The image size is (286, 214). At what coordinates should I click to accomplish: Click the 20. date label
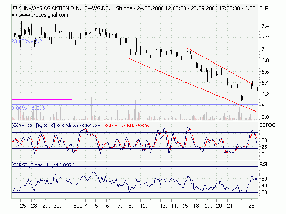[220, 206]
